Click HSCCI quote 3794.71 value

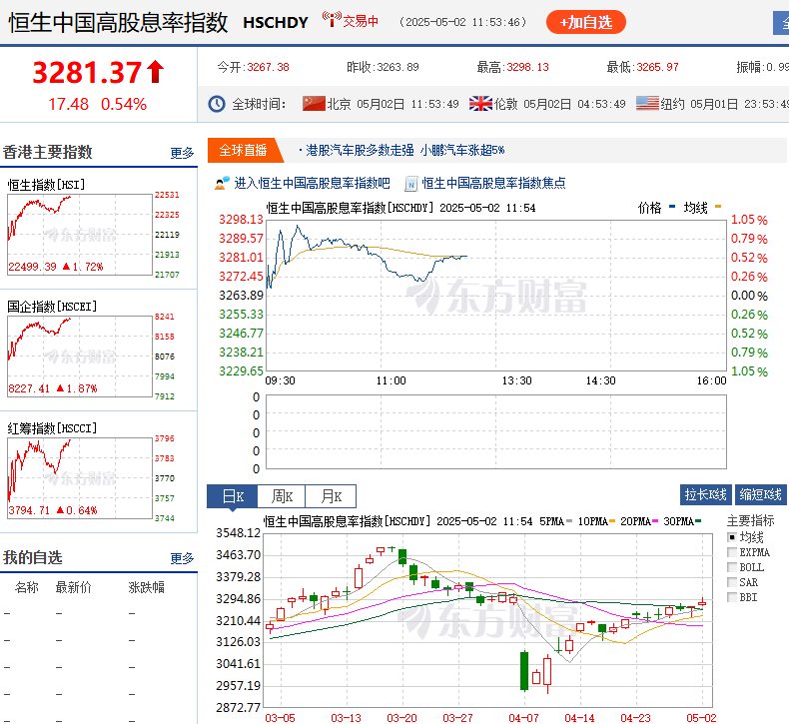tap(29, 510)
